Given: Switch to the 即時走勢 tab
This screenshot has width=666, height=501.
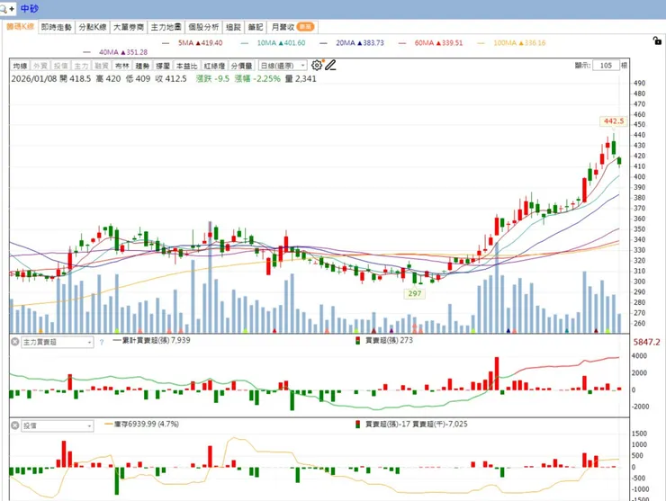Looking at the screenshot, I should coord(56,27).
